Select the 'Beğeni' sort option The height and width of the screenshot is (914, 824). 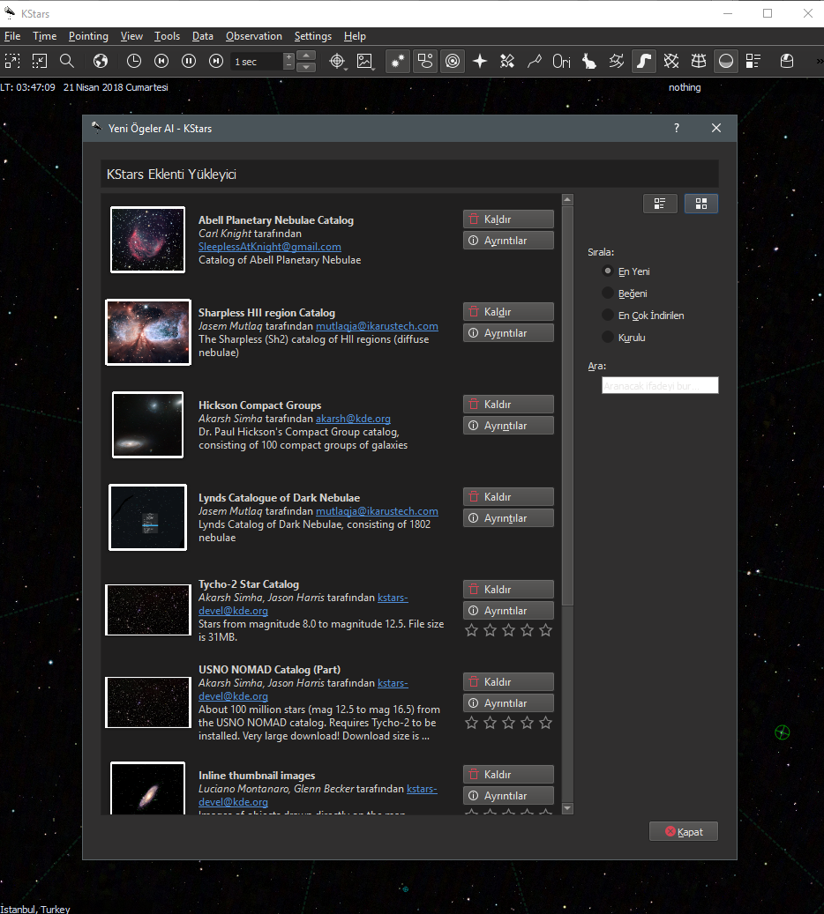tap(625, 294)
